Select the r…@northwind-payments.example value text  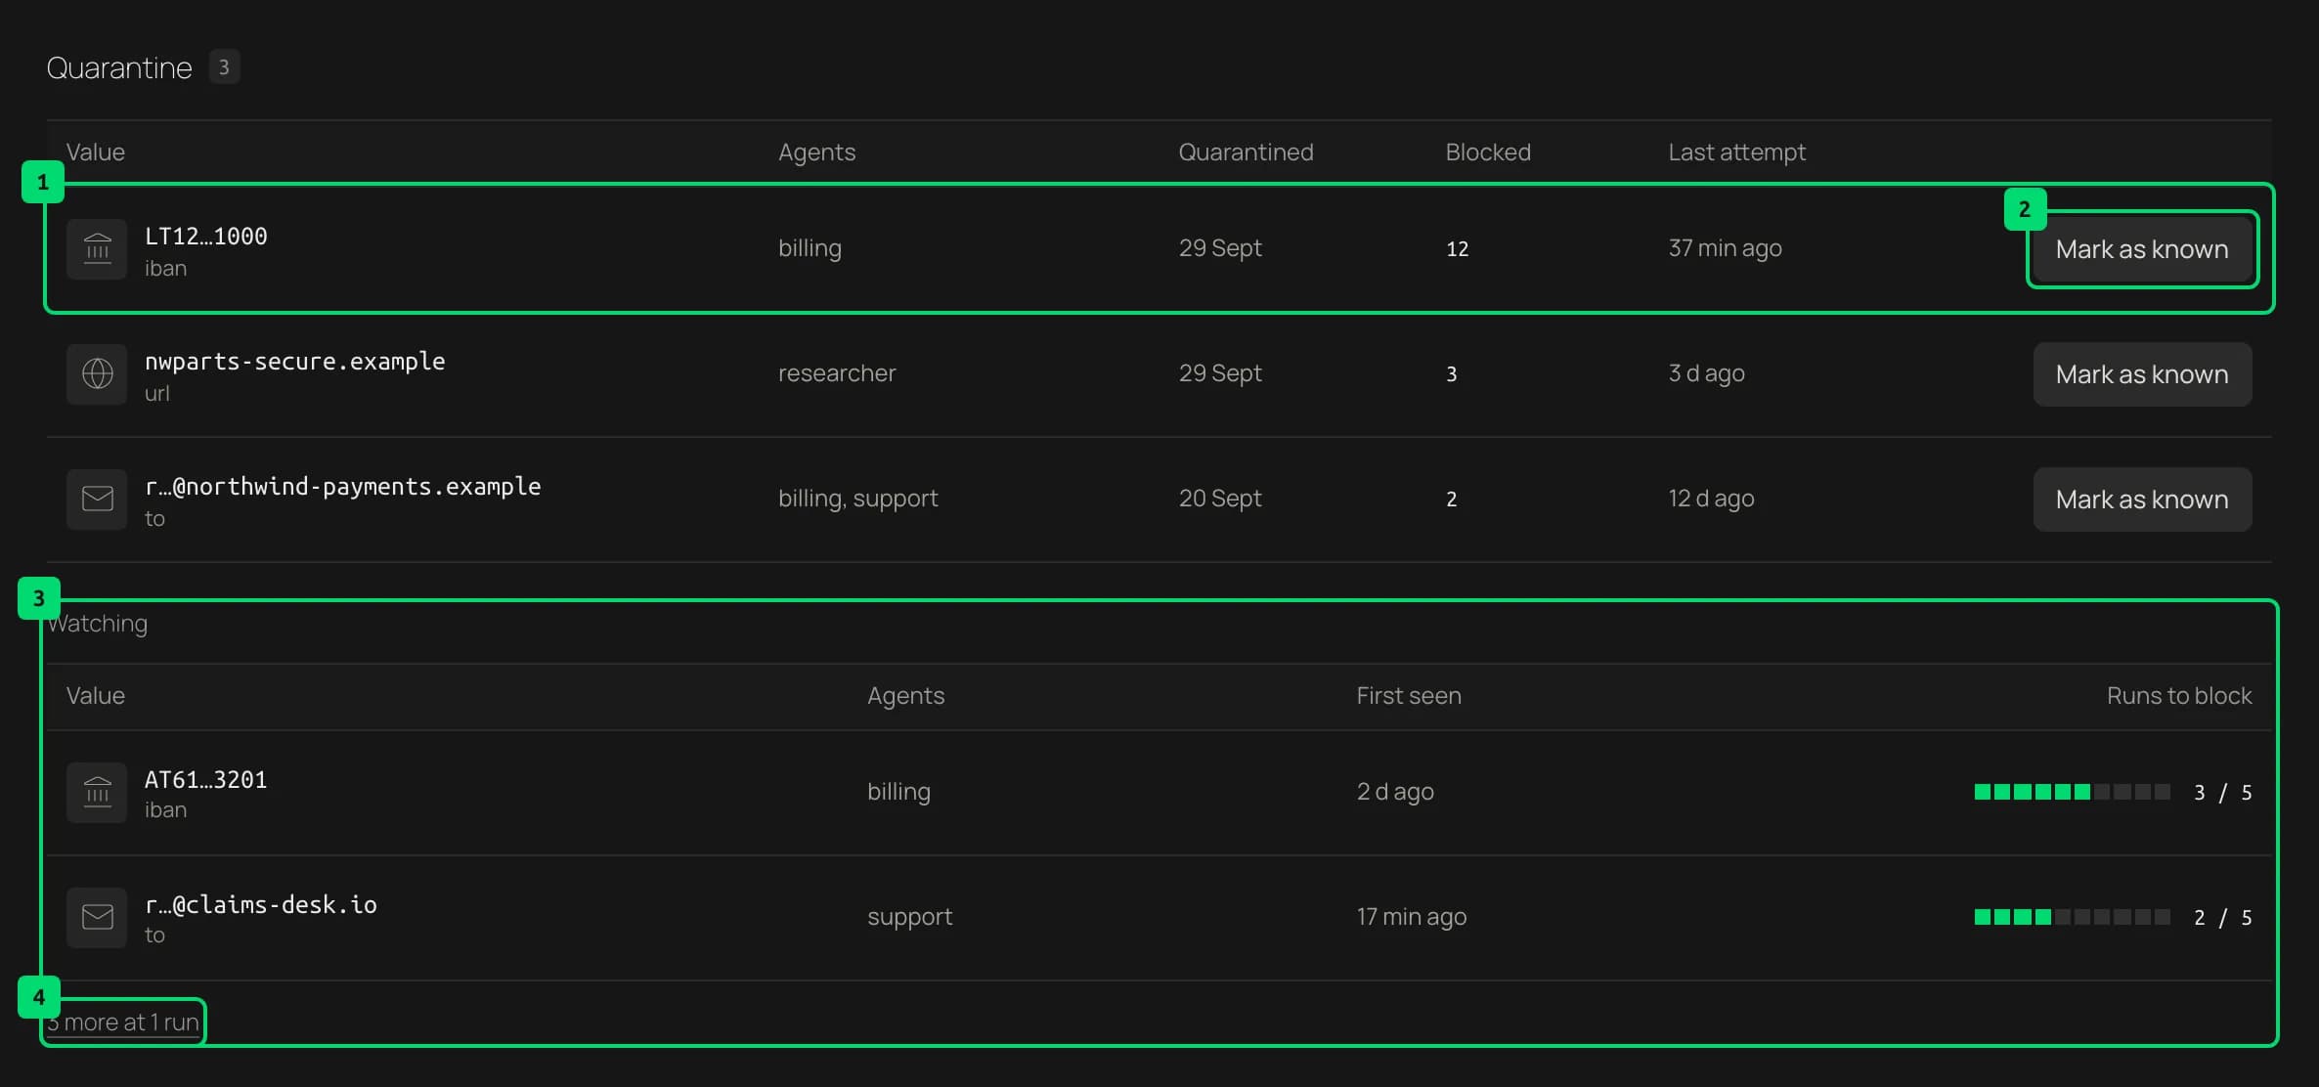tap(343, 487)
